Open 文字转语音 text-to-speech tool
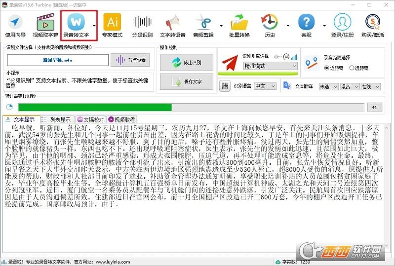The height and width of the screenshot is (266, 395). [172, 26]
